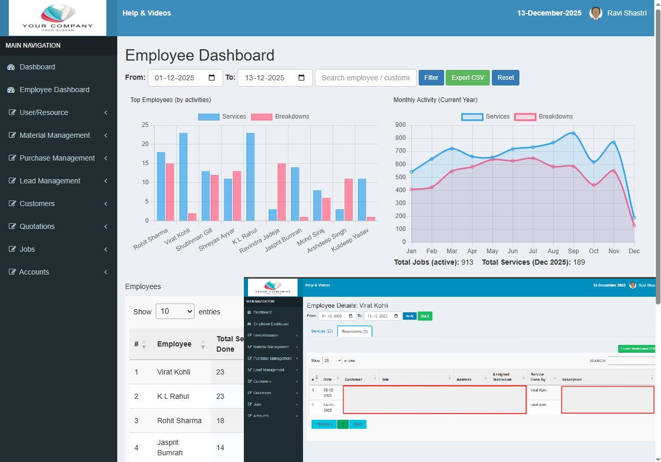The image size is (661, 462).
Task: Toggle Breakdowns legend in Top Employees chart
Action: tap(280, 117)
